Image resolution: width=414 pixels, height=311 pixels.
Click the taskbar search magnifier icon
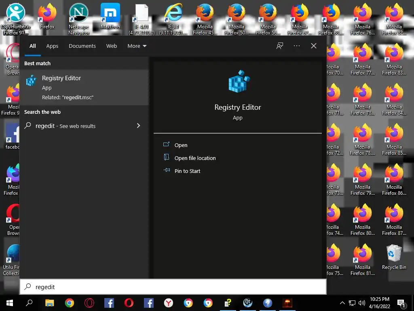(29, 303)
